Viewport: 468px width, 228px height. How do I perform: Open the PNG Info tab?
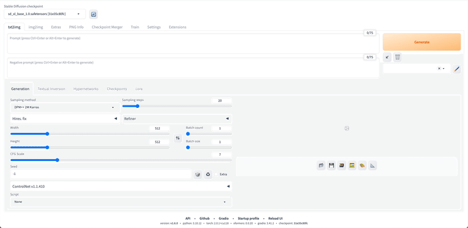point(77,27)
